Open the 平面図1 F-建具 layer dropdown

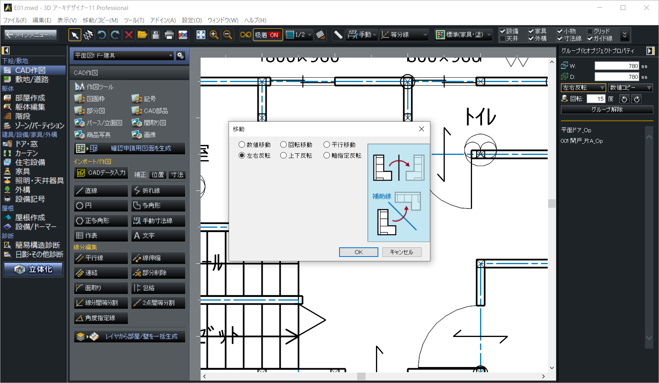pyautogui.click(x=124, y=56)
